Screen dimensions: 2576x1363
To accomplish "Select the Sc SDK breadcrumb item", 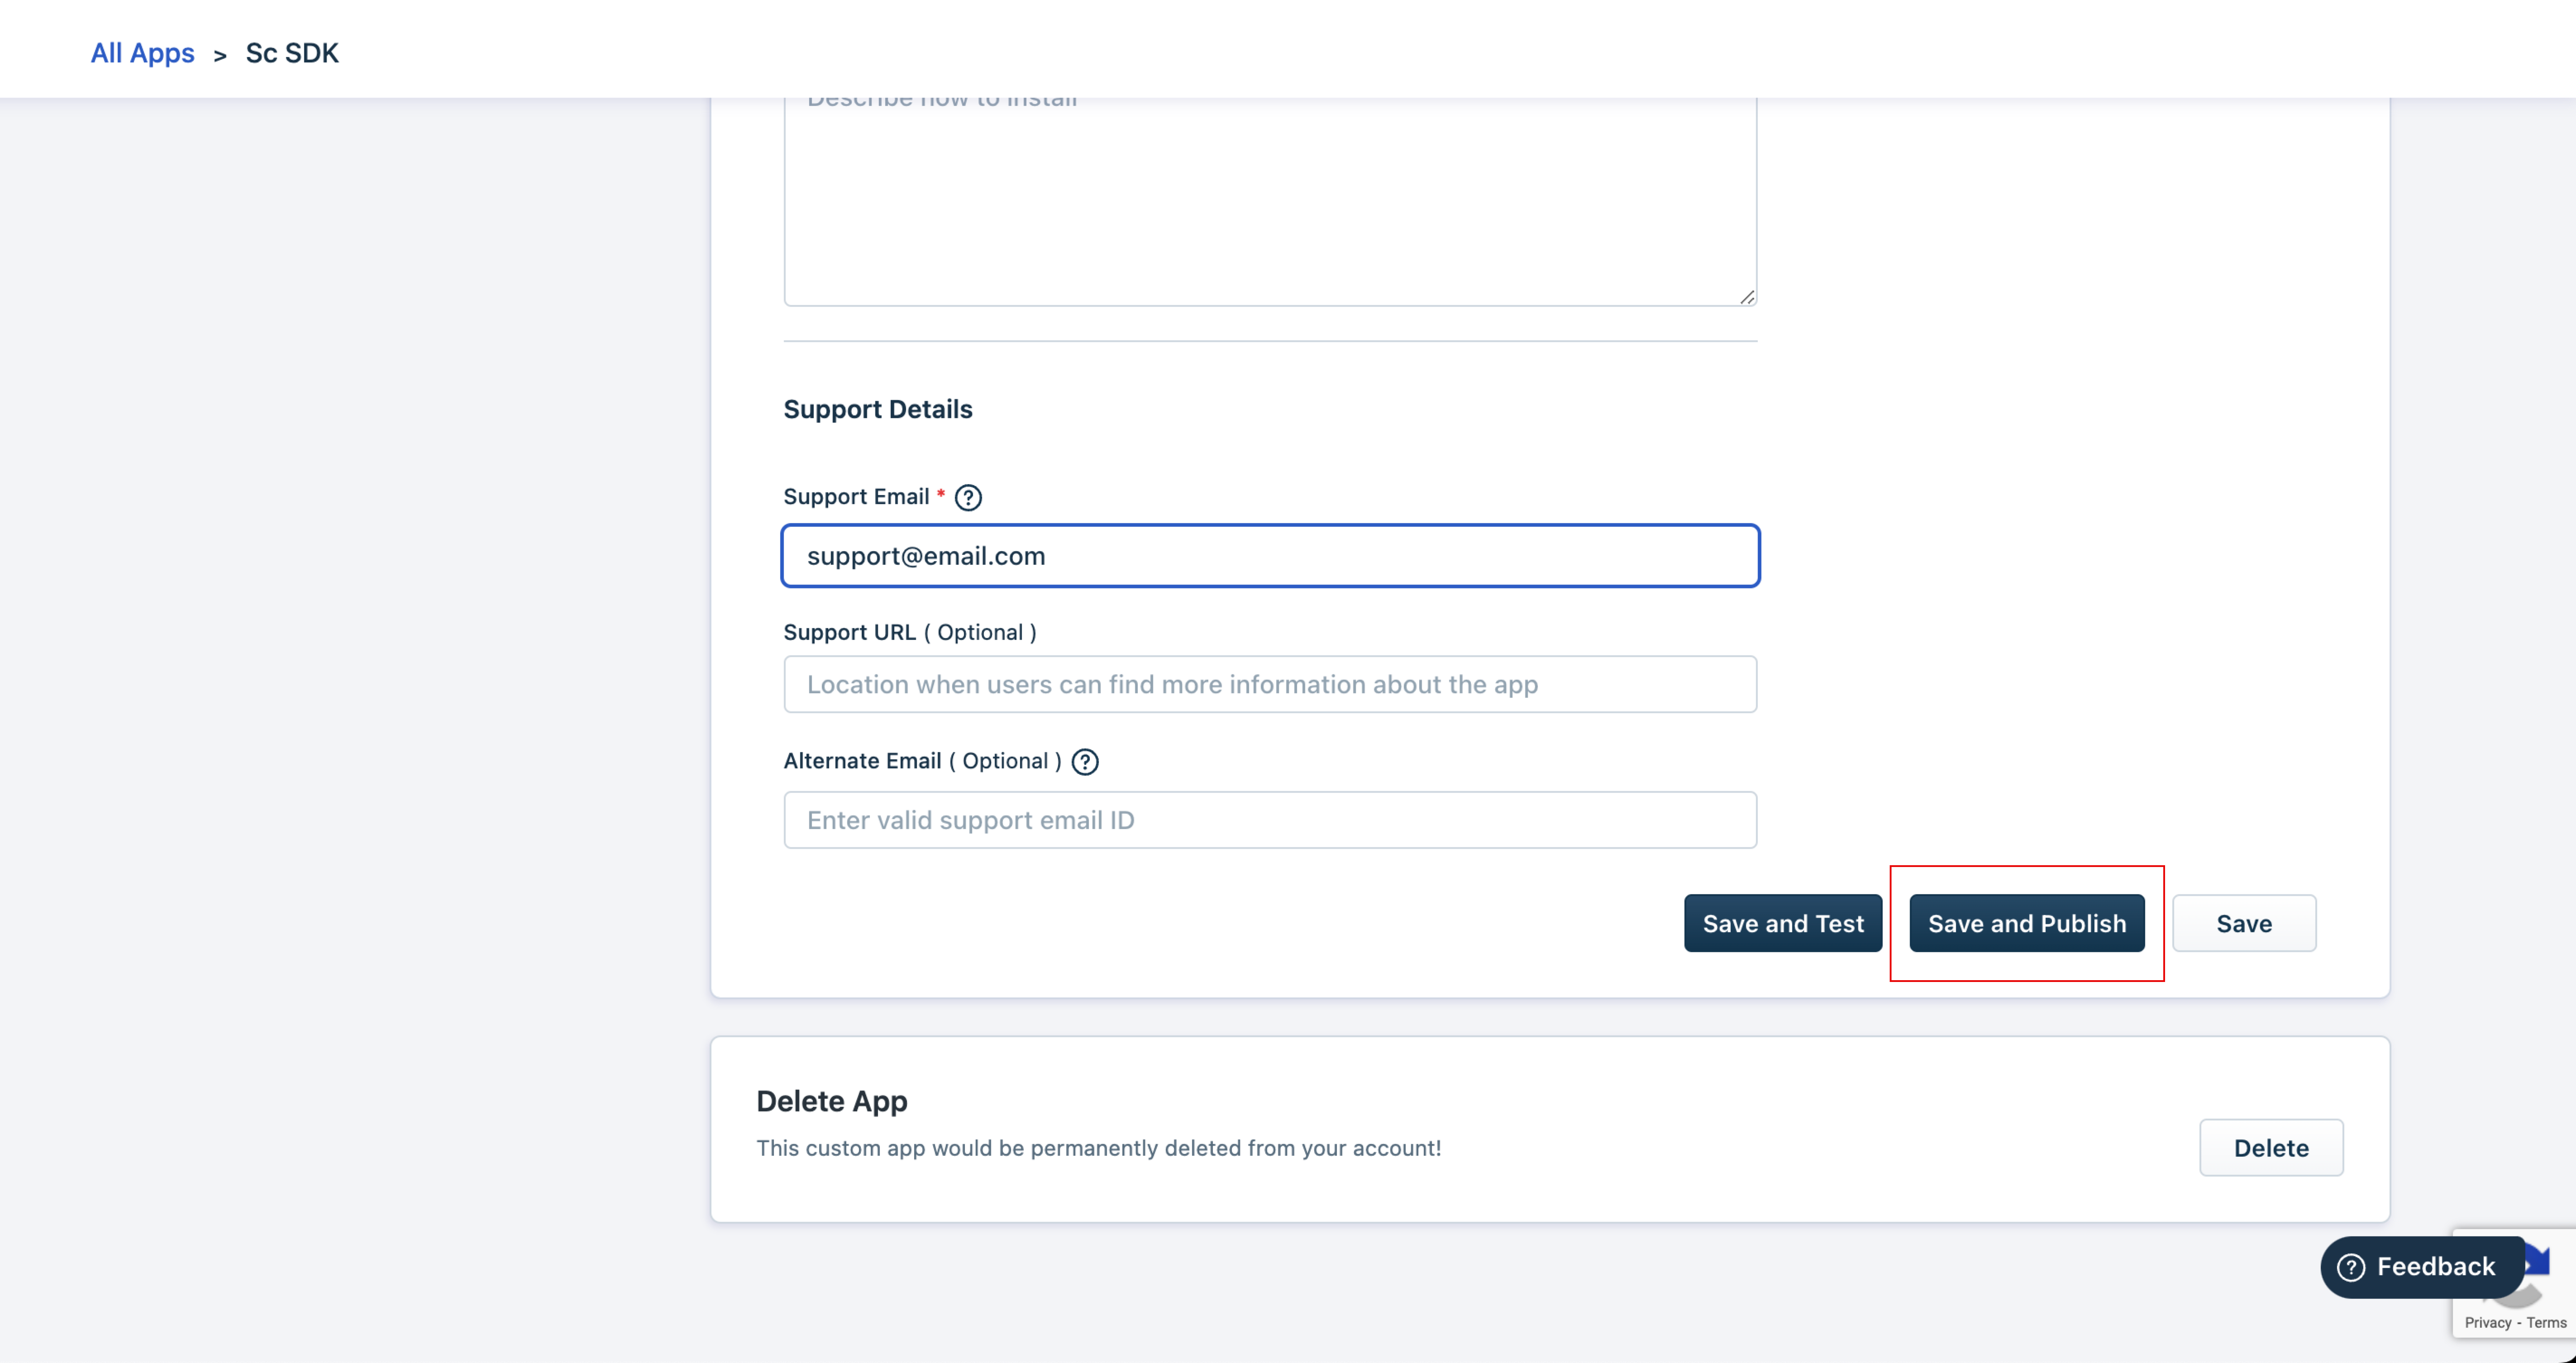I will [290, 51].
